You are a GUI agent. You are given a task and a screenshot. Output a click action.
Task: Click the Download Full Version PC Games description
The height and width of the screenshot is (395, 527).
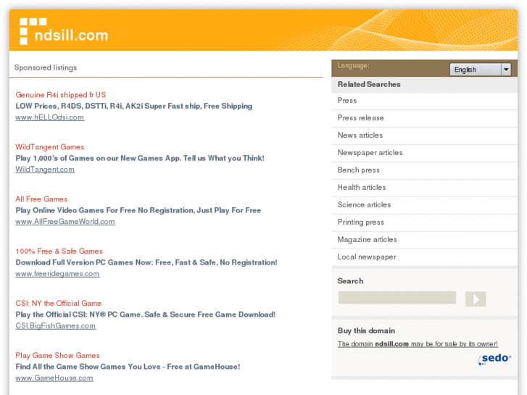(x=146, y=262)
